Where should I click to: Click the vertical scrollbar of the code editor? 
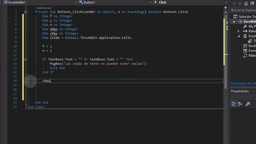point(226,52)
